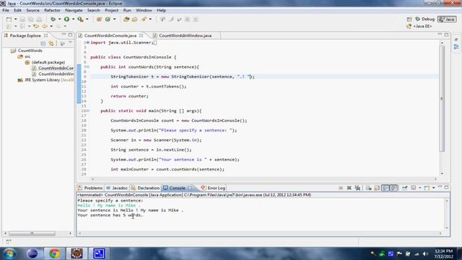Open the Declaration view tab

(145, 188)
